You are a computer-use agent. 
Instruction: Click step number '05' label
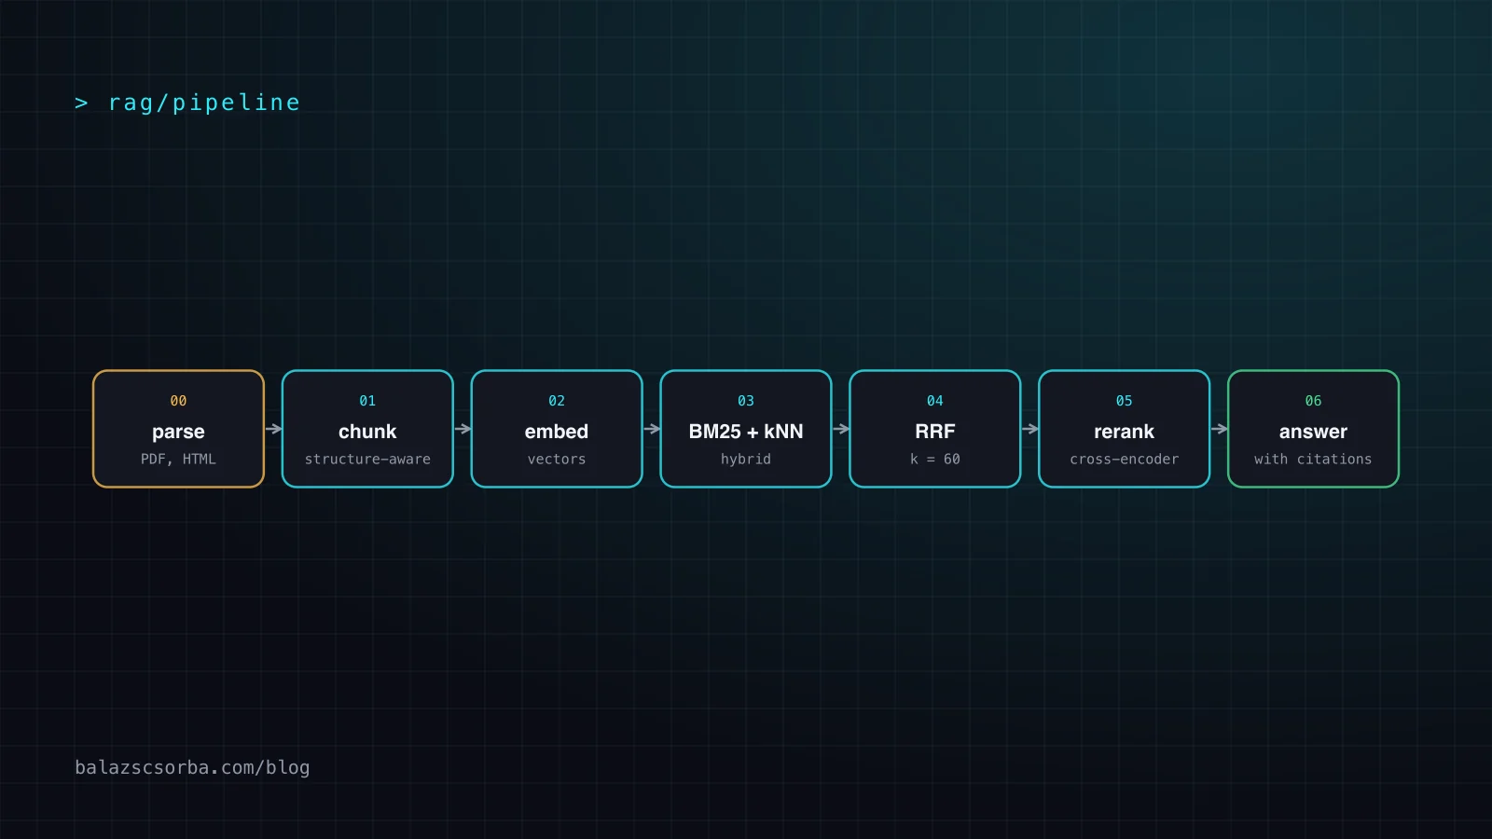coord(1124,401)
